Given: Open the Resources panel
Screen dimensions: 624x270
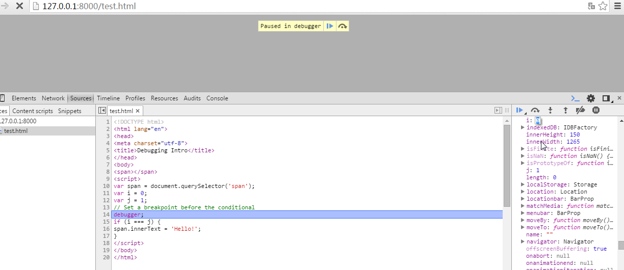Looking at the screenshot, I should 164,98.
